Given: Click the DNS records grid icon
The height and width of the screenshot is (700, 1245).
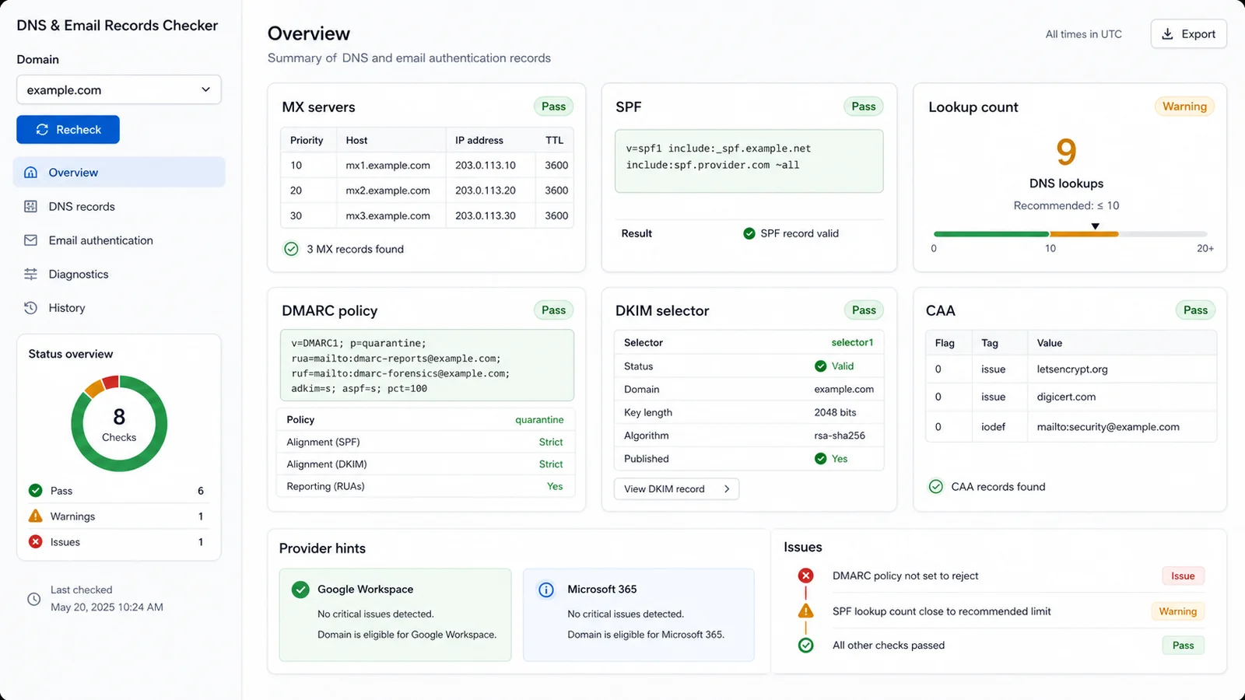Looking at the screenshot, I should pos(31,206).
